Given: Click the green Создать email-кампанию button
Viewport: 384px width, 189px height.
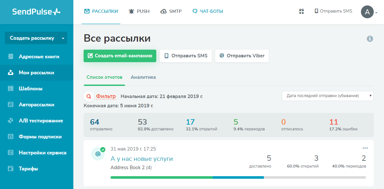Looking at the screenshot, I should click(120, 56).
